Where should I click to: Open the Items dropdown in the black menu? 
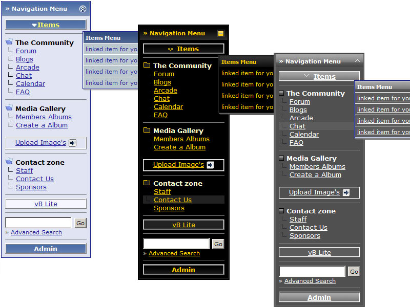(183, 49)
